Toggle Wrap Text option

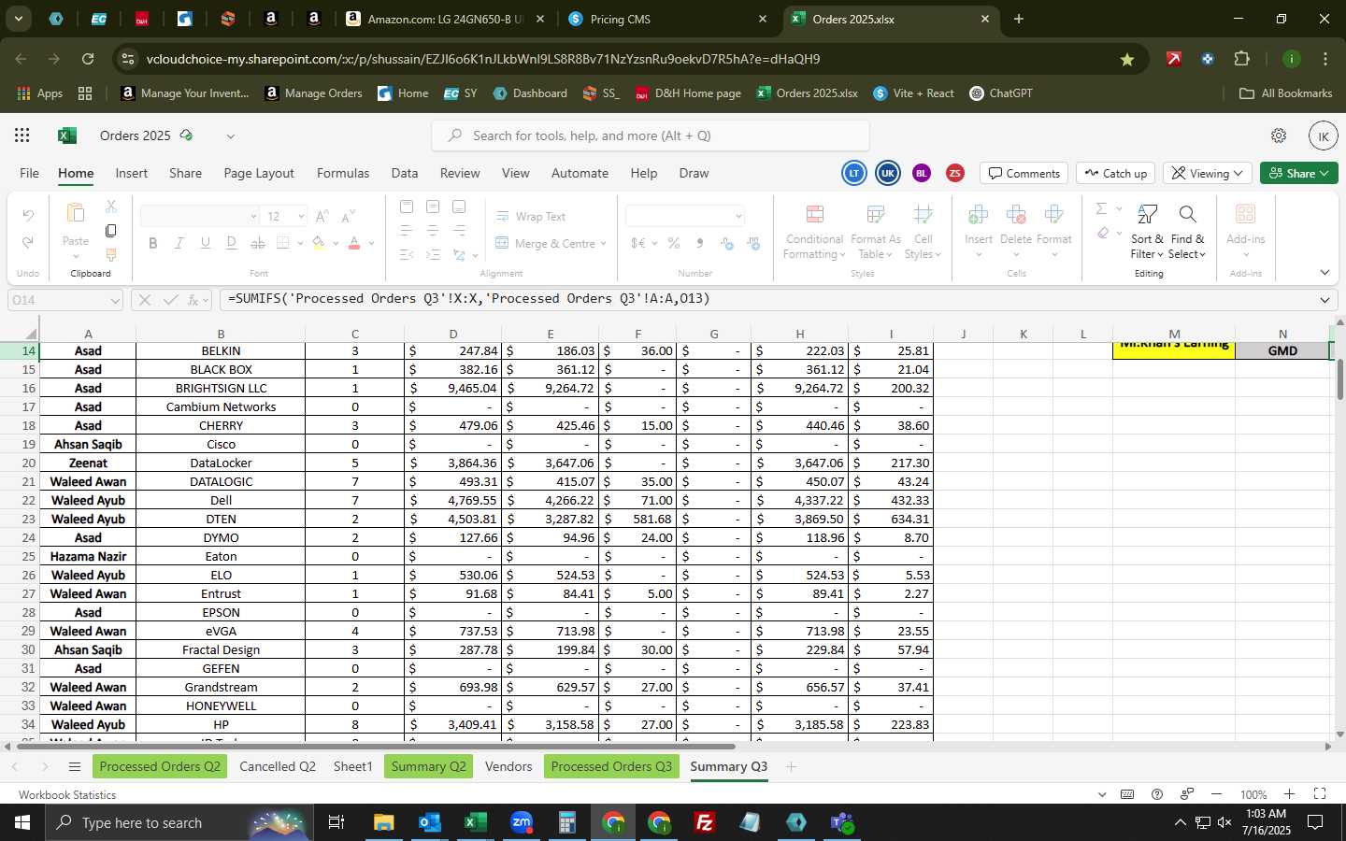click(531, 216)
